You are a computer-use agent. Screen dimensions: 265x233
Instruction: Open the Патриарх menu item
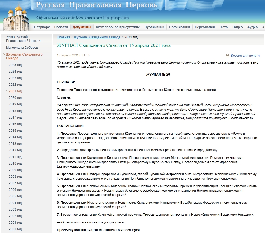(x=42, y=27)
